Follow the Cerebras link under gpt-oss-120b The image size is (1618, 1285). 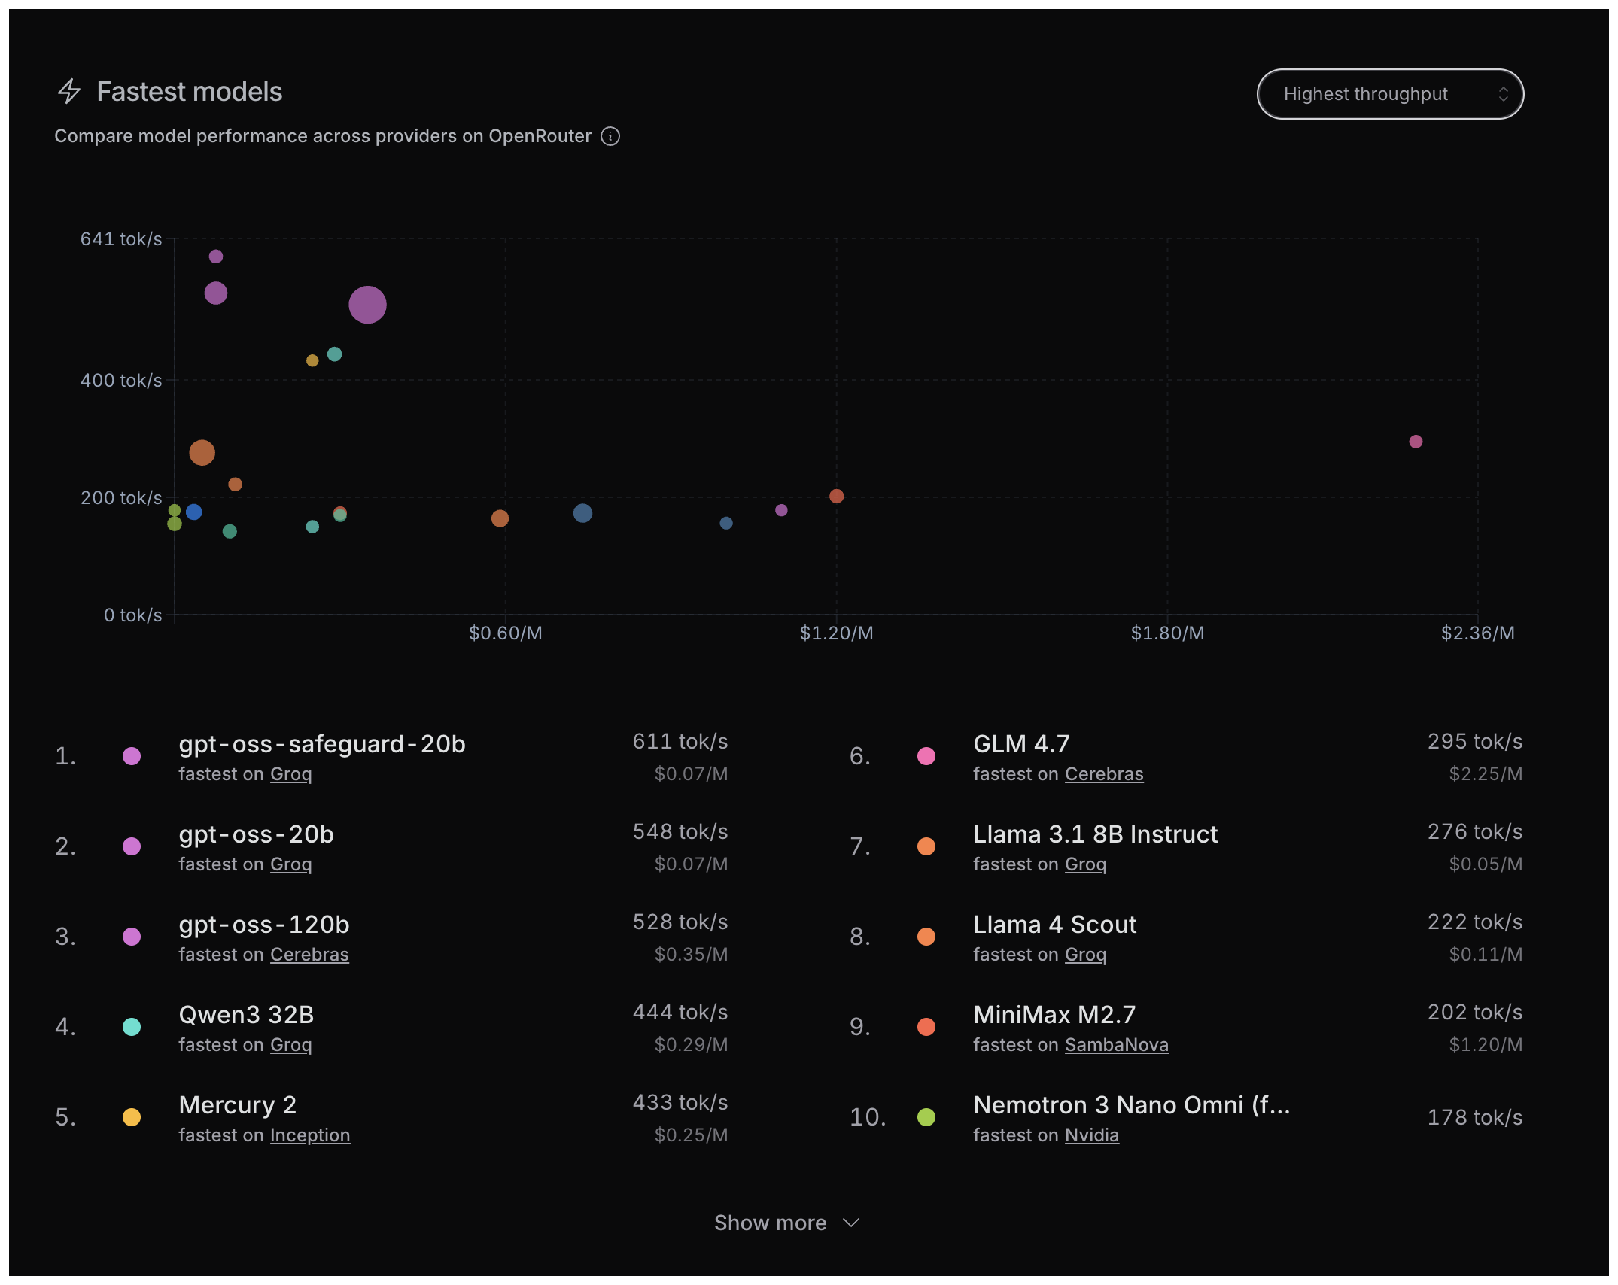(309, 955)
